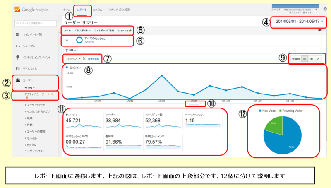Expand the segment chevron
This screenshot has height=188, width=331.
click(x=67, y=40)
